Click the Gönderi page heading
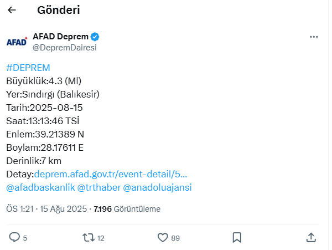The image size is (332, 250). (x=59, y=10)
